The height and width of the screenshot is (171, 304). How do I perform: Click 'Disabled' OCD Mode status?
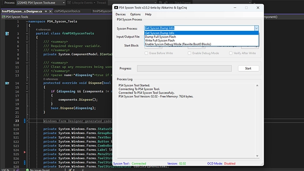click(230, 164)
